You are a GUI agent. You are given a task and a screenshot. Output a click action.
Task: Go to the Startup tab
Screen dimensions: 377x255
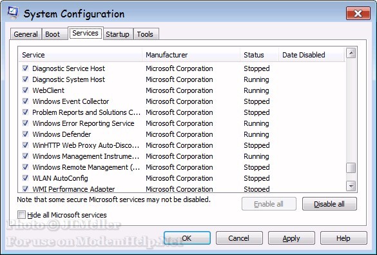pyautogui.click(x=117, y=34)
